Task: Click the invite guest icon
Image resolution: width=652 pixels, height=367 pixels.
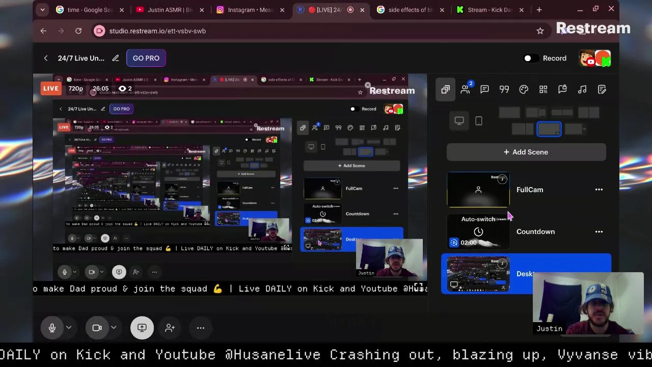Action: coord(170,328)
